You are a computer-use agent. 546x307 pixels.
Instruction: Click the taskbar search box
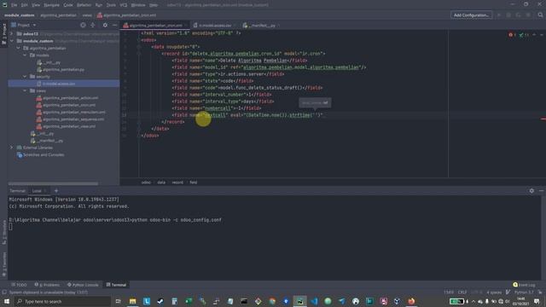[62, 301]
